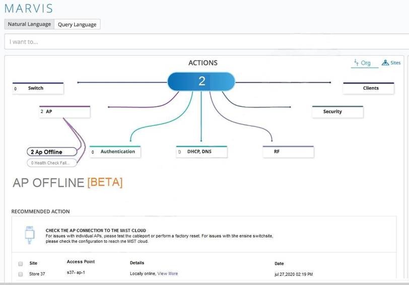Expand the Switch actions category
This screenshot has height=285, width=409.
pyautogui.click(x=38, y=88)
